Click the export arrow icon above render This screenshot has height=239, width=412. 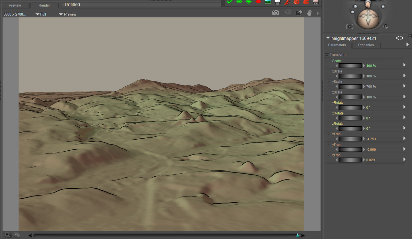[299, 13]
